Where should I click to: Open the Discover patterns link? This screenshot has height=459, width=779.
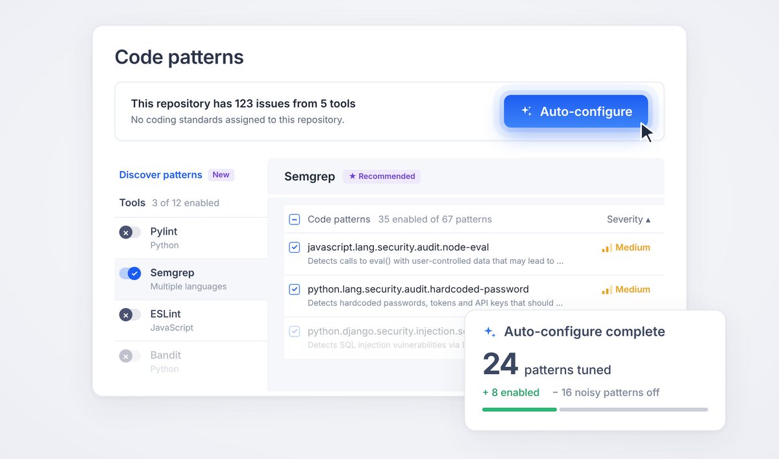[x=161, y=174]
